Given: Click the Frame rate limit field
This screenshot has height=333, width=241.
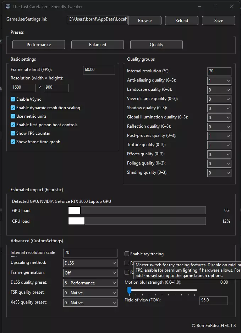Looking at the screenshot, I should click(x=99, y=70).
